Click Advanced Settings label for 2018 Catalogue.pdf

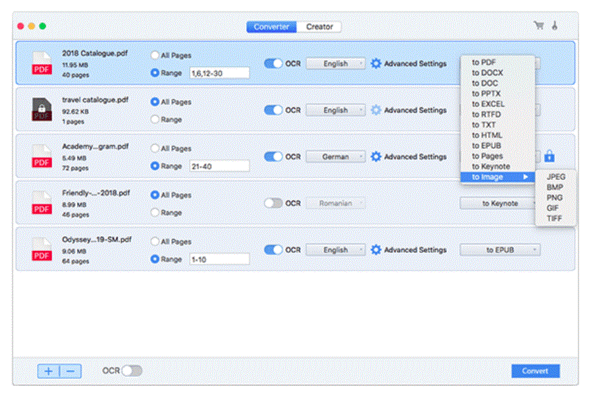tap(415, 63)
